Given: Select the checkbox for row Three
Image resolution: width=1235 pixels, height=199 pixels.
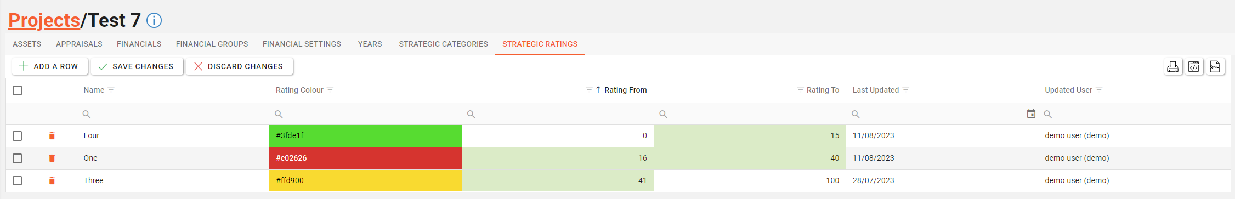Looking at the screenshot, I should click(18, 180).
